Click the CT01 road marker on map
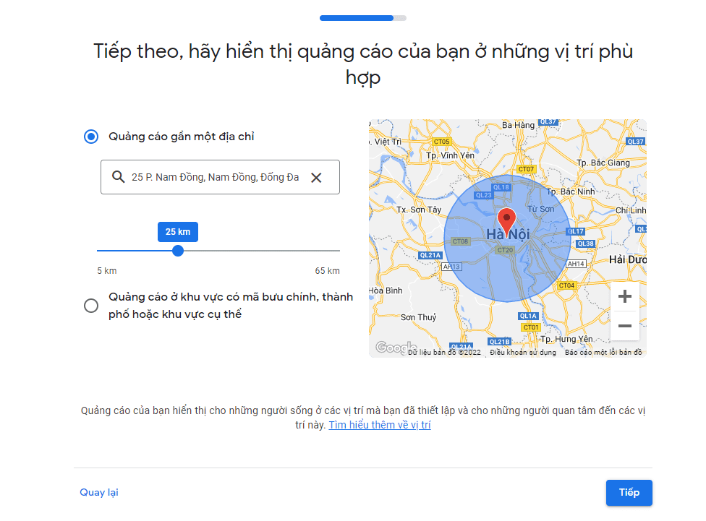Screen dimensions: 706x521 coord(531,327)
